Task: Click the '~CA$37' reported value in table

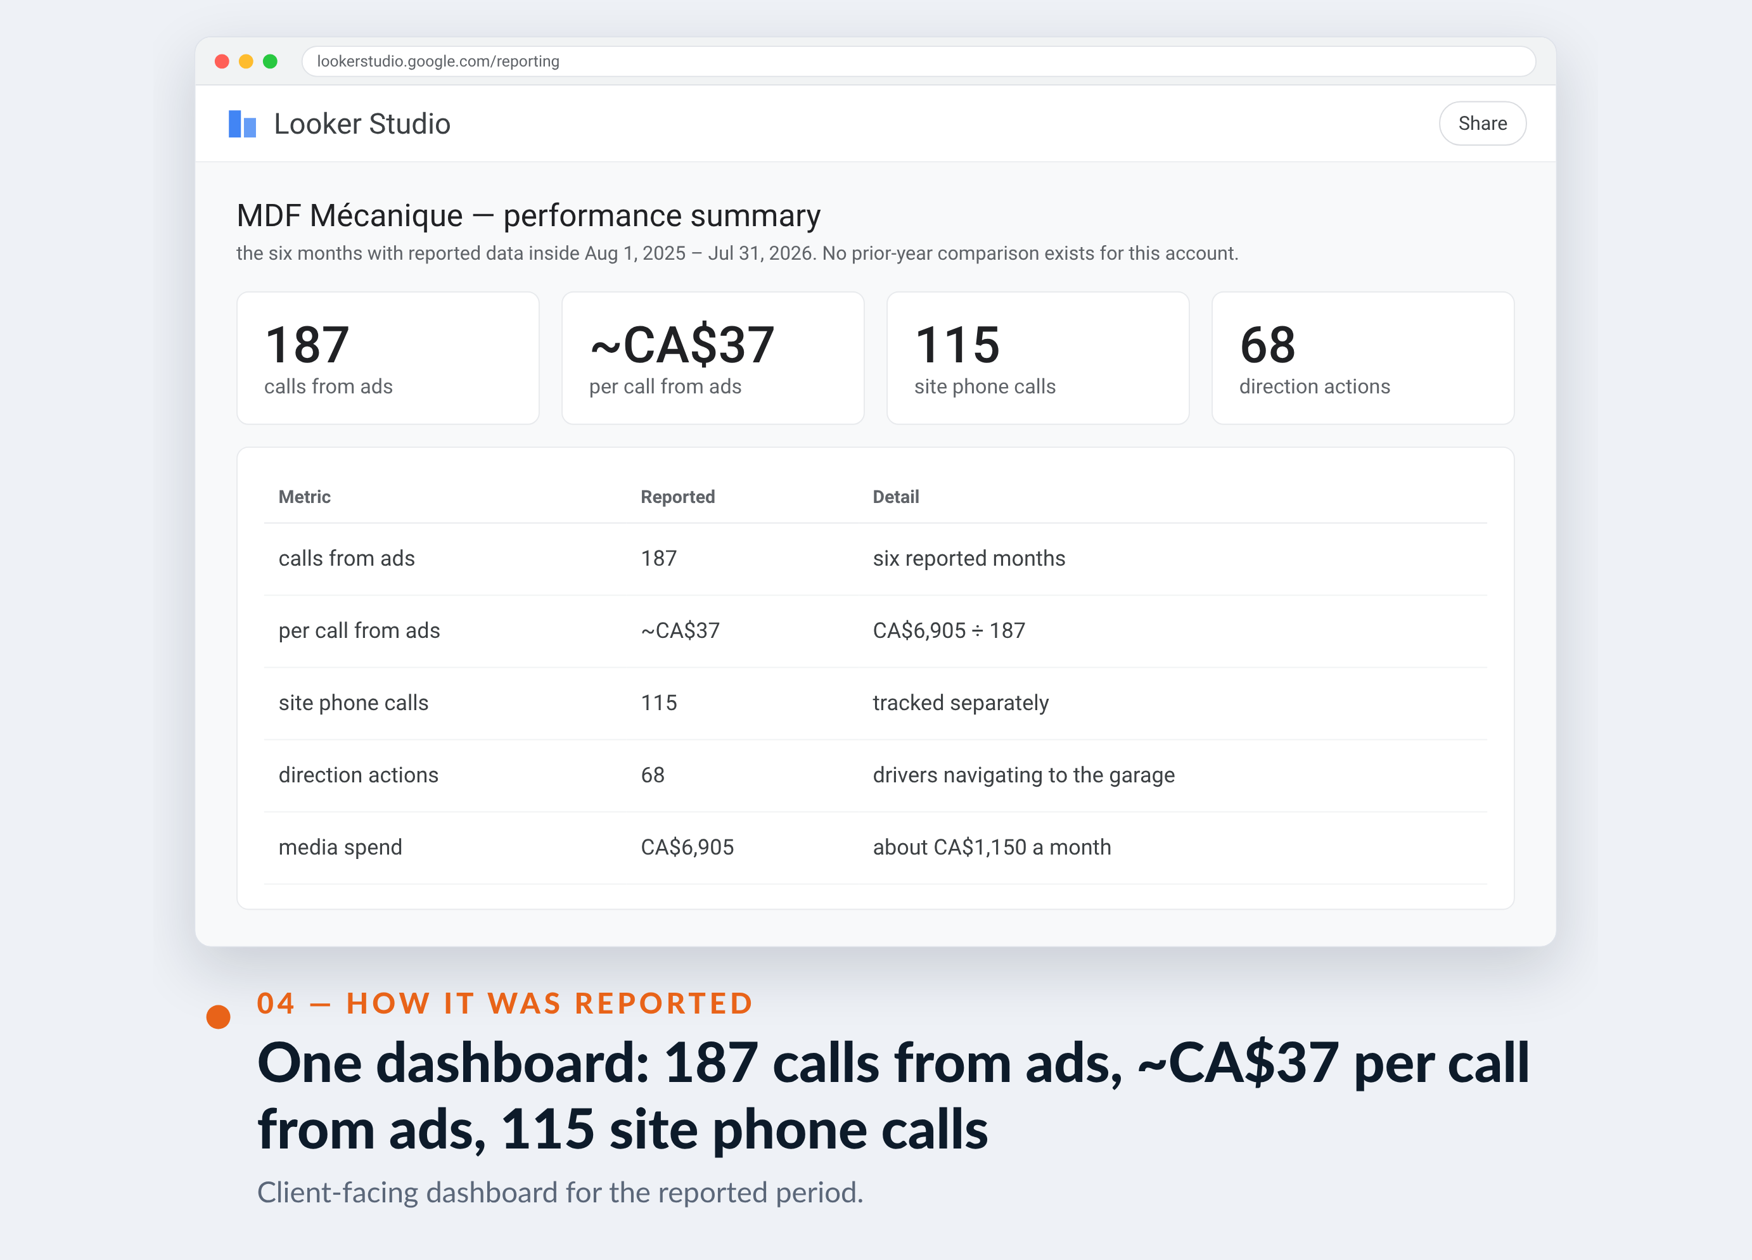Action: (680, 630)
